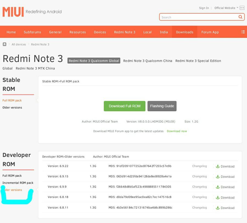This screenshot has width=247, height=223.
Task: Open the Forum App menu item
Action: click(210, 32)
